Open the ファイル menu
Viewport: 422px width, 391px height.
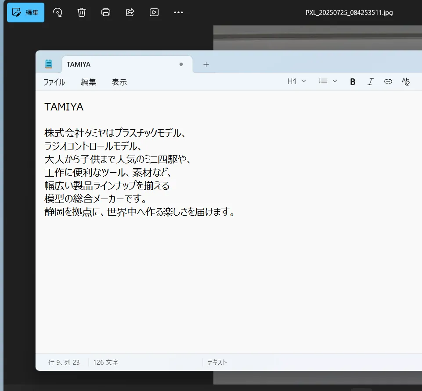(54, 82)
